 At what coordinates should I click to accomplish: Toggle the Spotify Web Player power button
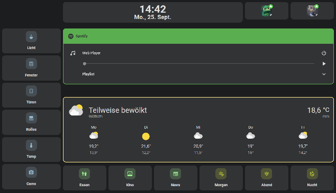click(x=324, y=53)
